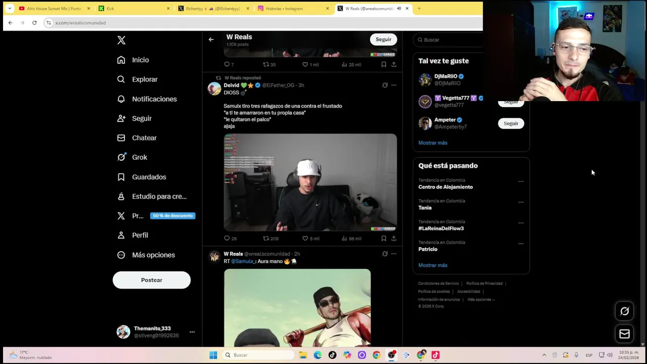Viewport: 647px width, 364px height.
Task: Open more options for #LaReinaDelFlow3 trend
Action: click(x=521, y=223)
